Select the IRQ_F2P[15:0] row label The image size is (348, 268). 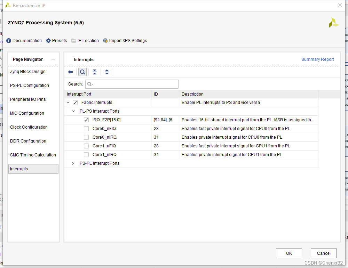point(106,120)
